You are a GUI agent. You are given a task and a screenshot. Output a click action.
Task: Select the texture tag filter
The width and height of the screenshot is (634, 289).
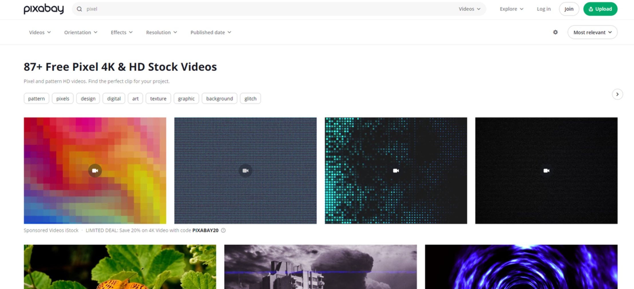click(x=158, y=98)
